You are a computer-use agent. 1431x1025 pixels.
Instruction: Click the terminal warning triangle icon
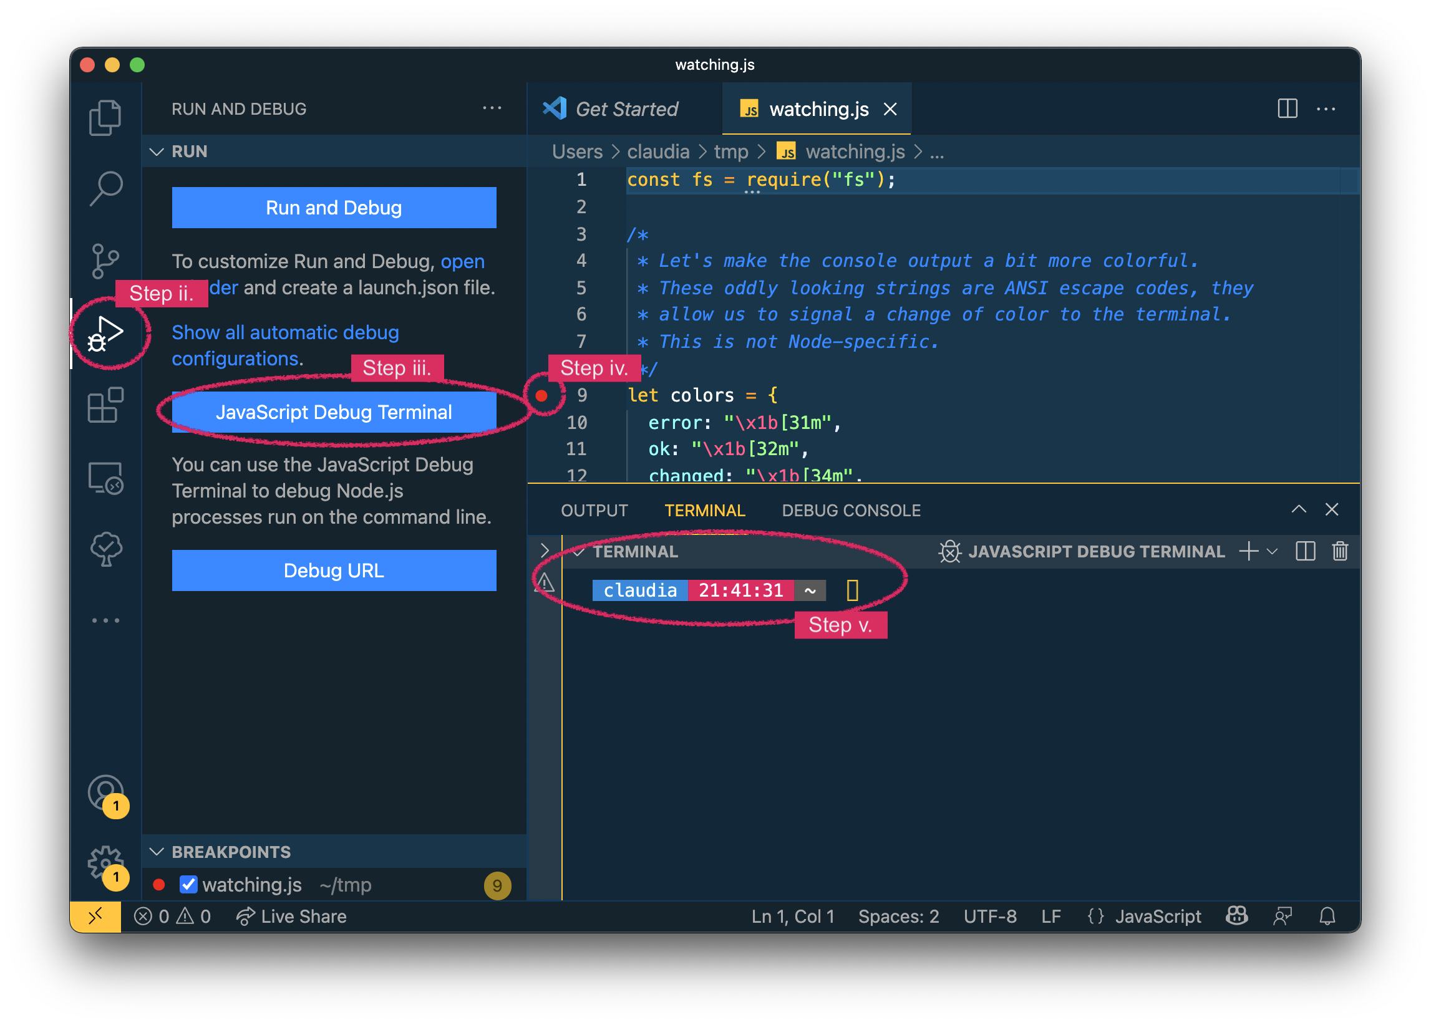tap(545, 583)
